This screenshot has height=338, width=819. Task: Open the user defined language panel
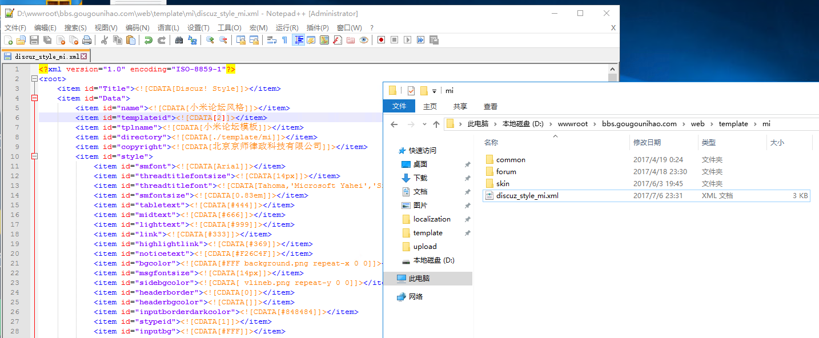tap(311, 40)
